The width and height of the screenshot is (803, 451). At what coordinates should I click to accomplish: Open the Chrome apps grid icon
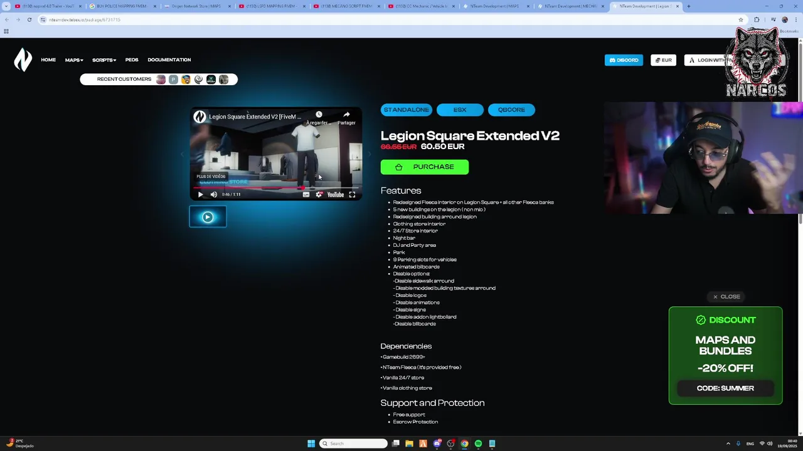point(6,31)
